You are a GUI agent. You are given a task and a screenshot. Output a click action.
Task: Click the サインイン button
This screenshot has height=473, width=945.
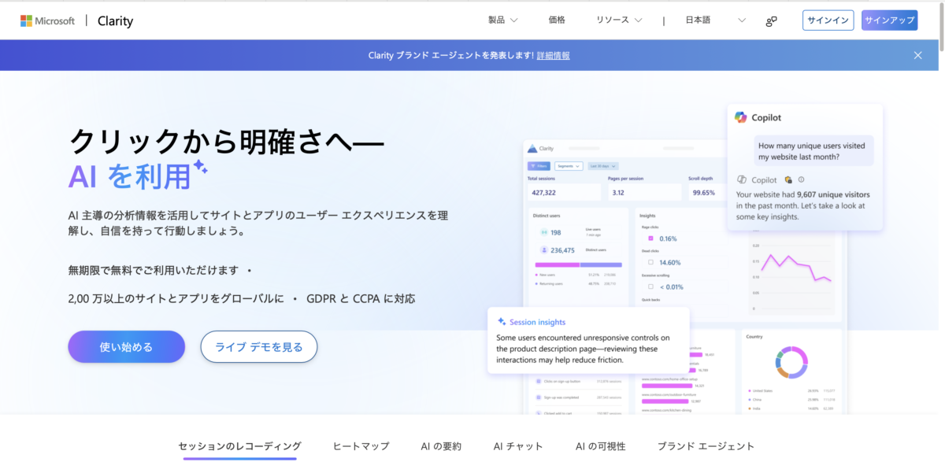click(x=828, y=20)
